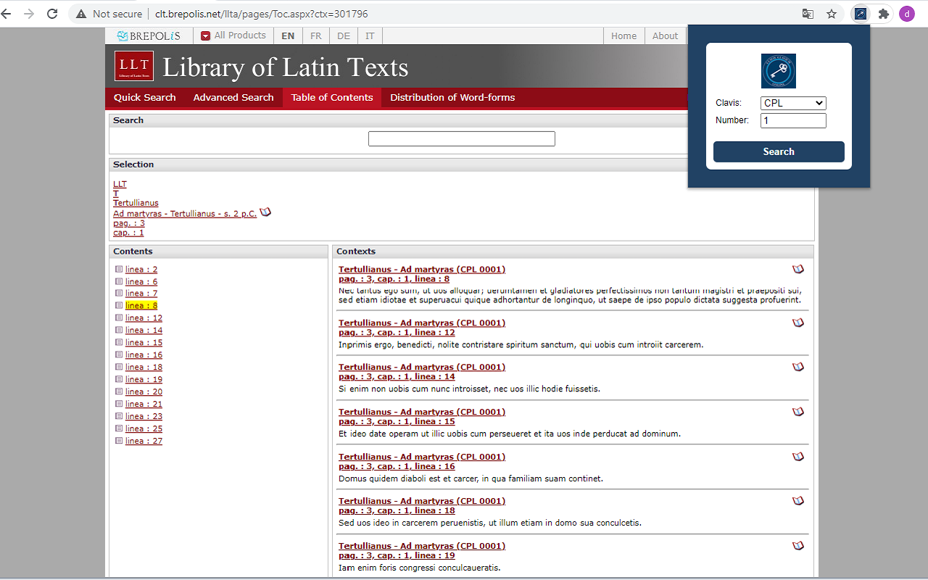Open the Quick Search tab
The image size is (928, 580).
tap(145, 97)
